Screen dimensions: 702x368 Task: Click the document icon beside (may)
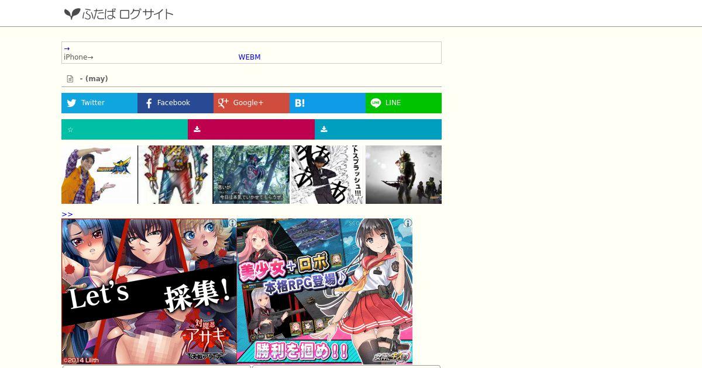(70, 79)
